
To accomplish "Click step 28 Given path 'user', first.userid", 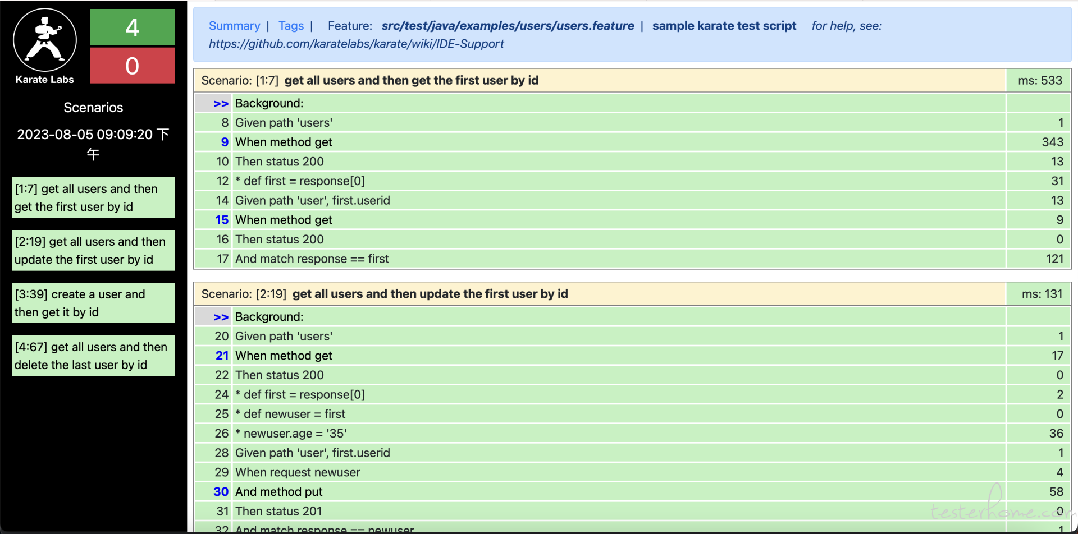I will (x=619, y=453).
